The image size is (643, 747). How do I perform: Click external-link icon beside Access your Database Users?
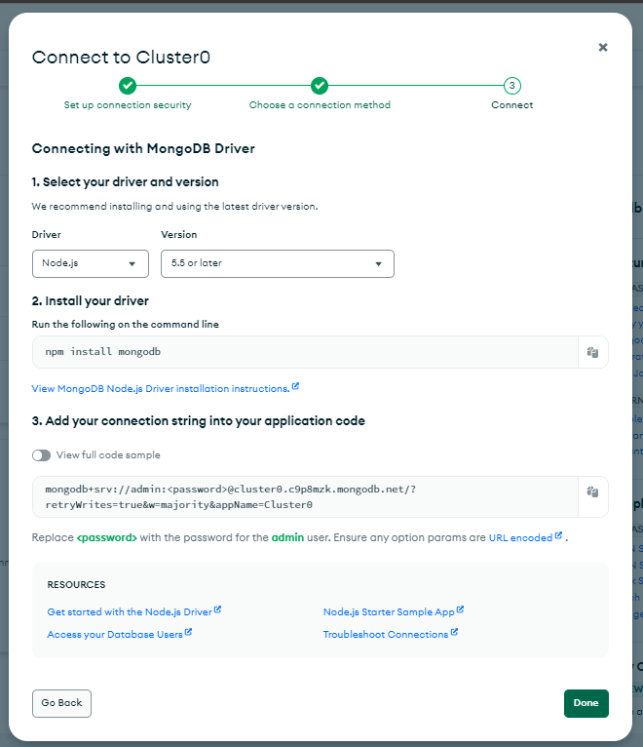click(x=188, y=632)
